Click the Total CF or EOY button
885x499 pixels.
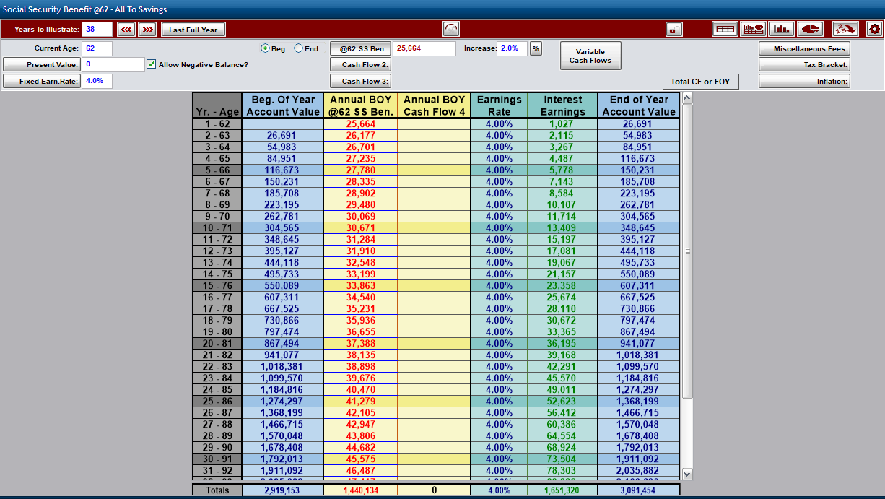pyautogui.click(x=700, y=81)
